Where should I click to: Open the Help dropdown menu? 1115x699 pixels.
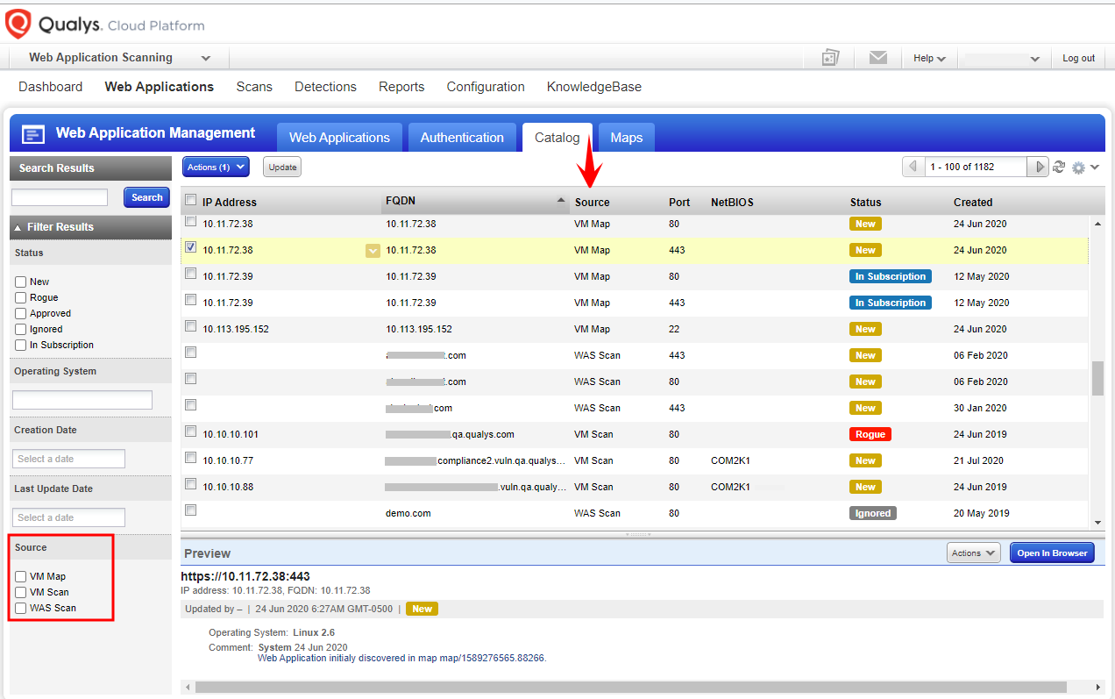click(929, 58)
